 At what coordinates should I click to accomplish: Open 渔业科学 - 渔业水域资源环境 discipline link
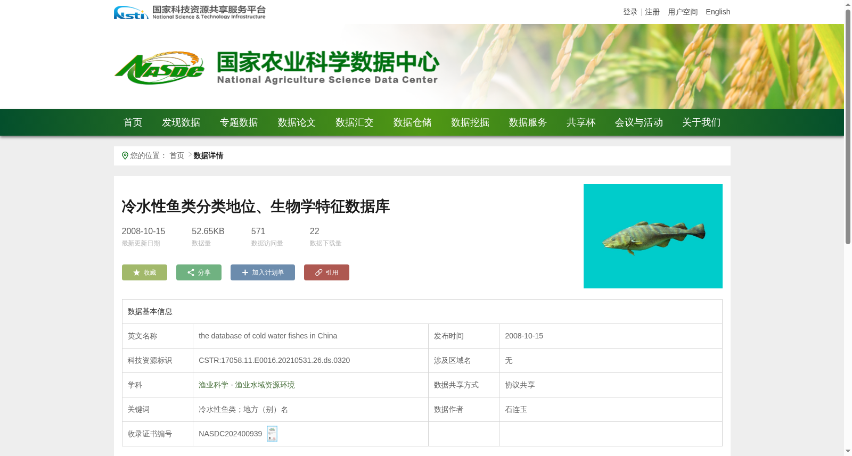(247, 385)
